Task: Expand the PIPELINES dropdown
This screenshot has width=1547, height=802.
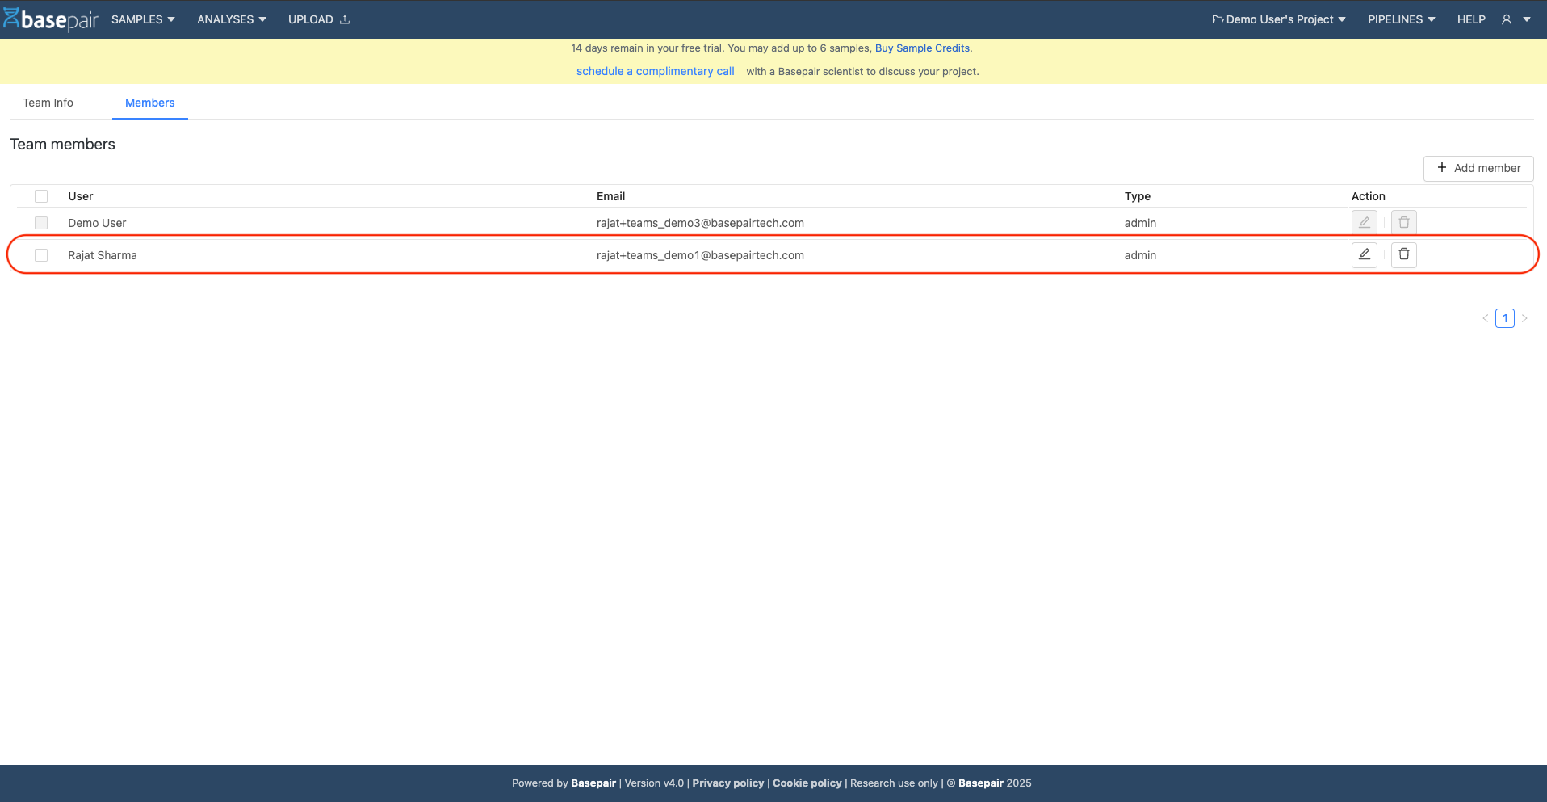Action: click(1401, 19)
